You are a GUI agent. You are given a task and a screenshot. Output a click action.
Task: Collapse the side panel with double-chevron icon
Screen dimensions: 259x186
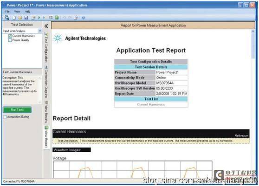click(46, 26)
